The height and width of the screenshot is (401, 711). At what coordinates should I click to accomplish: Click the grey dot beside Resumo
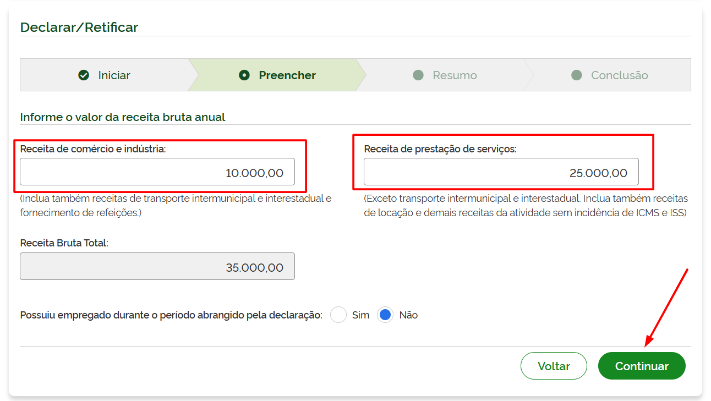418,75
